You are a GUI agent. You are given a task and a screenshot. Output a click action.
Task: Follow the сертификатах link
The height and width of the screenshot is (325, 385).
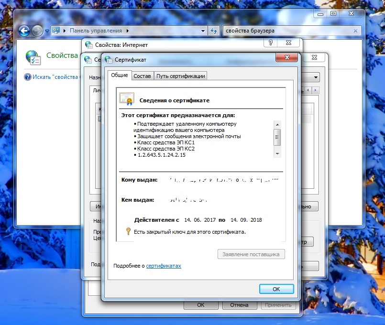pyautogui.click(x=164, y=266)
